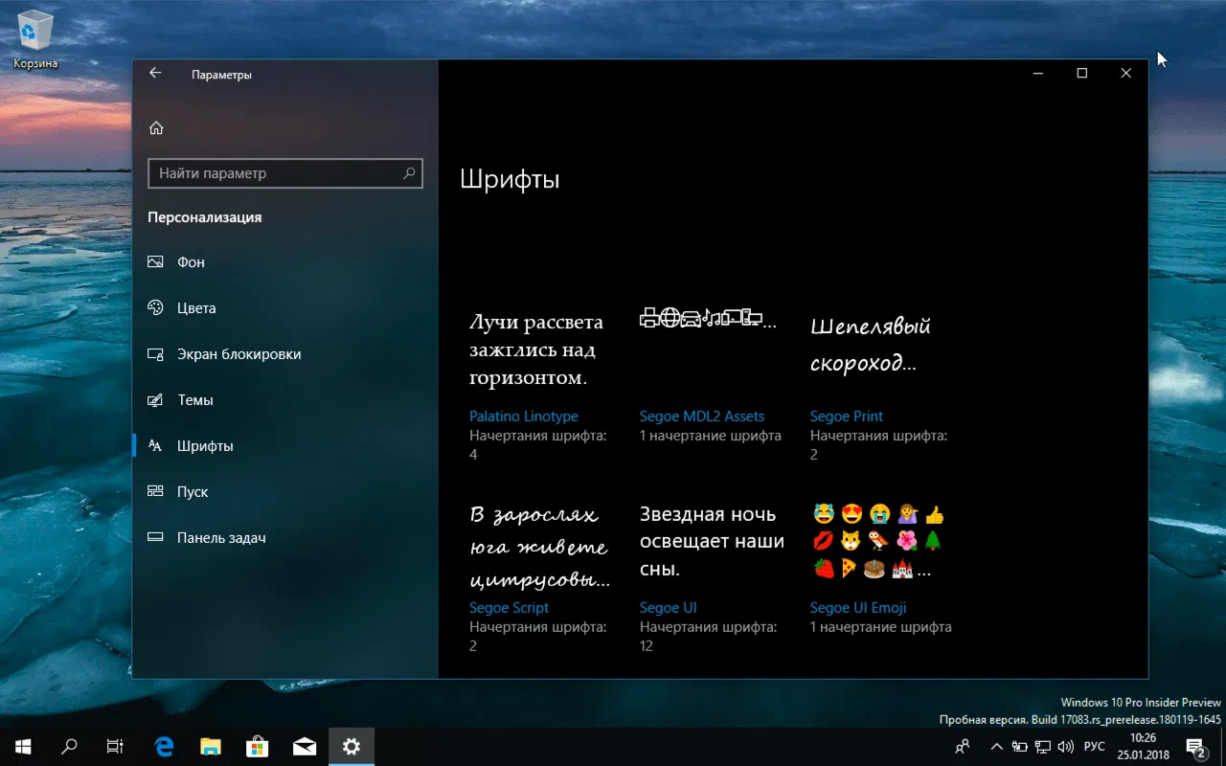This screenshot has width=1226, height=766.
Task: Click the magnifier icon in the search box
Action: click(409, 173)
